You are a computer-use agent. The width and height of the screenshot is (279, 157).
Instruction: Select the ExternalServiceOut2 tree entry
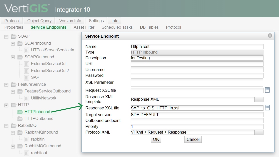50,71
